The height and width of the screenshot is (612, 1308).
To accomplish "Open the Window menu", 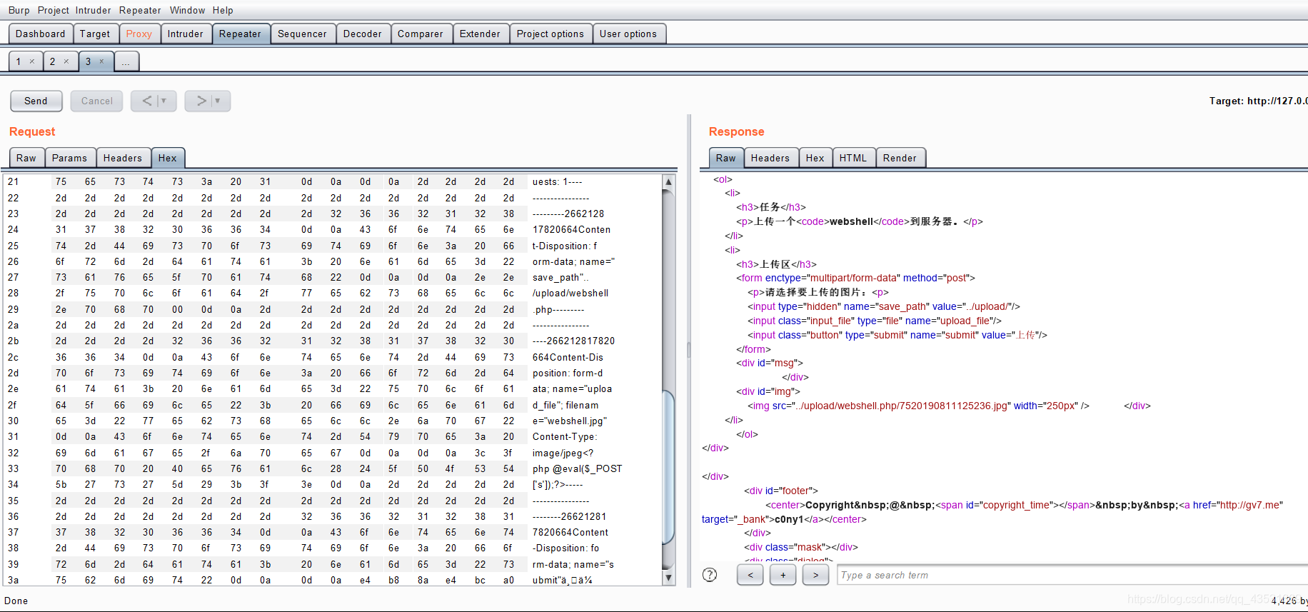I will pos(187,10).
